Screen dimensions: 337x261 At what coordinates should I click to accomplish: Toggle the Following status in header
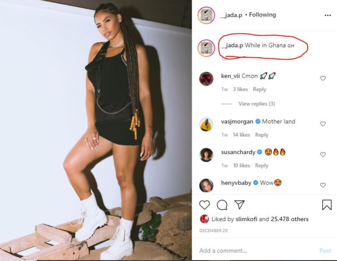263,15
